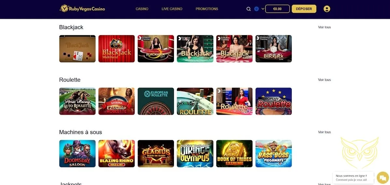Image resolution: width=390 pixels, height=185 pixels.
Task: See all Machines à sous via Voir tous
Action: [x=324, y=132]
